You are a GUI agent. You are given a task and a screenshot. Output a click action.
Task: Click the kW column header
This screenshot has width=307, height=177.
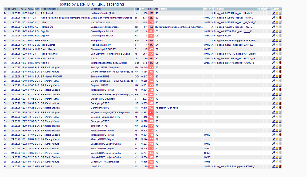coord(144,9)
